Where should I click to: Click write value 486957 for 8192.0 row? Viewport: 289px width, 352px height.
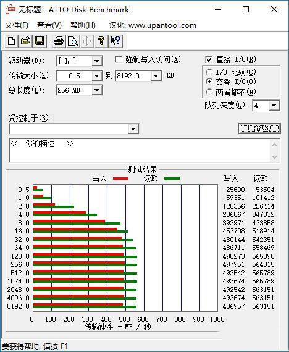tap(233, 306)
